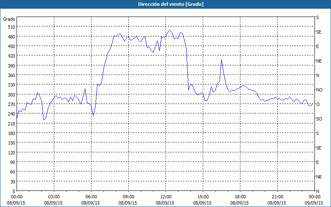Click the 03:00 time label

pos(54,197)
